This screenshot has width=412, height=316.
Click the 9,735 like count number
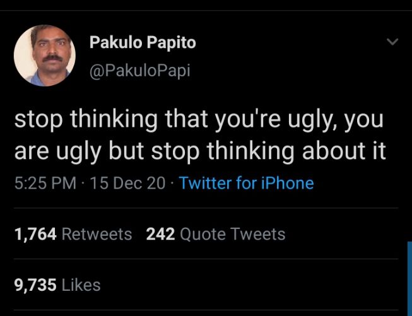35,285
